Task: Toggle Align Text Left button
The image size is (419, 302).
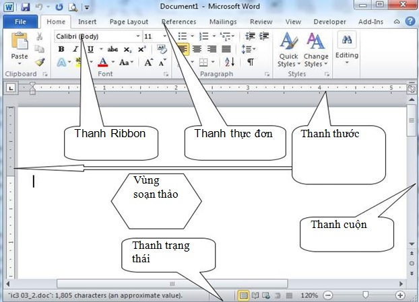Action: point(183,49)
